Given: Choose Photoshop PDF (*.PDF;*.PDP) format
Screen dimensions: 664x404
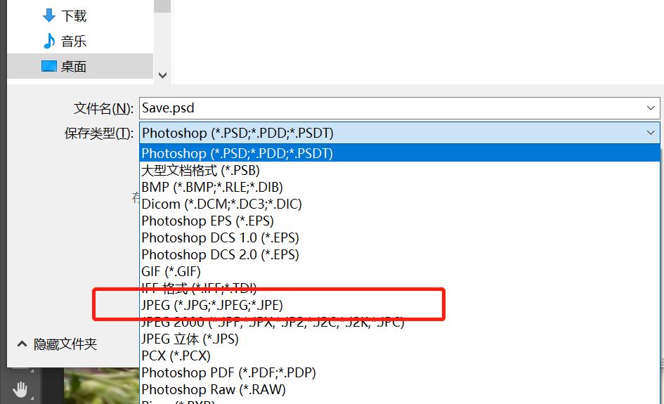Looking at the screenshot, I should click(228, 372).
